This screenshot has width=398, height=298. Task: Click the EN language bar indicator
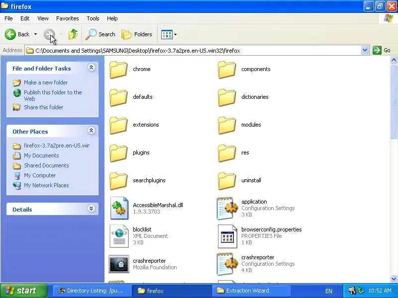click(329, 291)
